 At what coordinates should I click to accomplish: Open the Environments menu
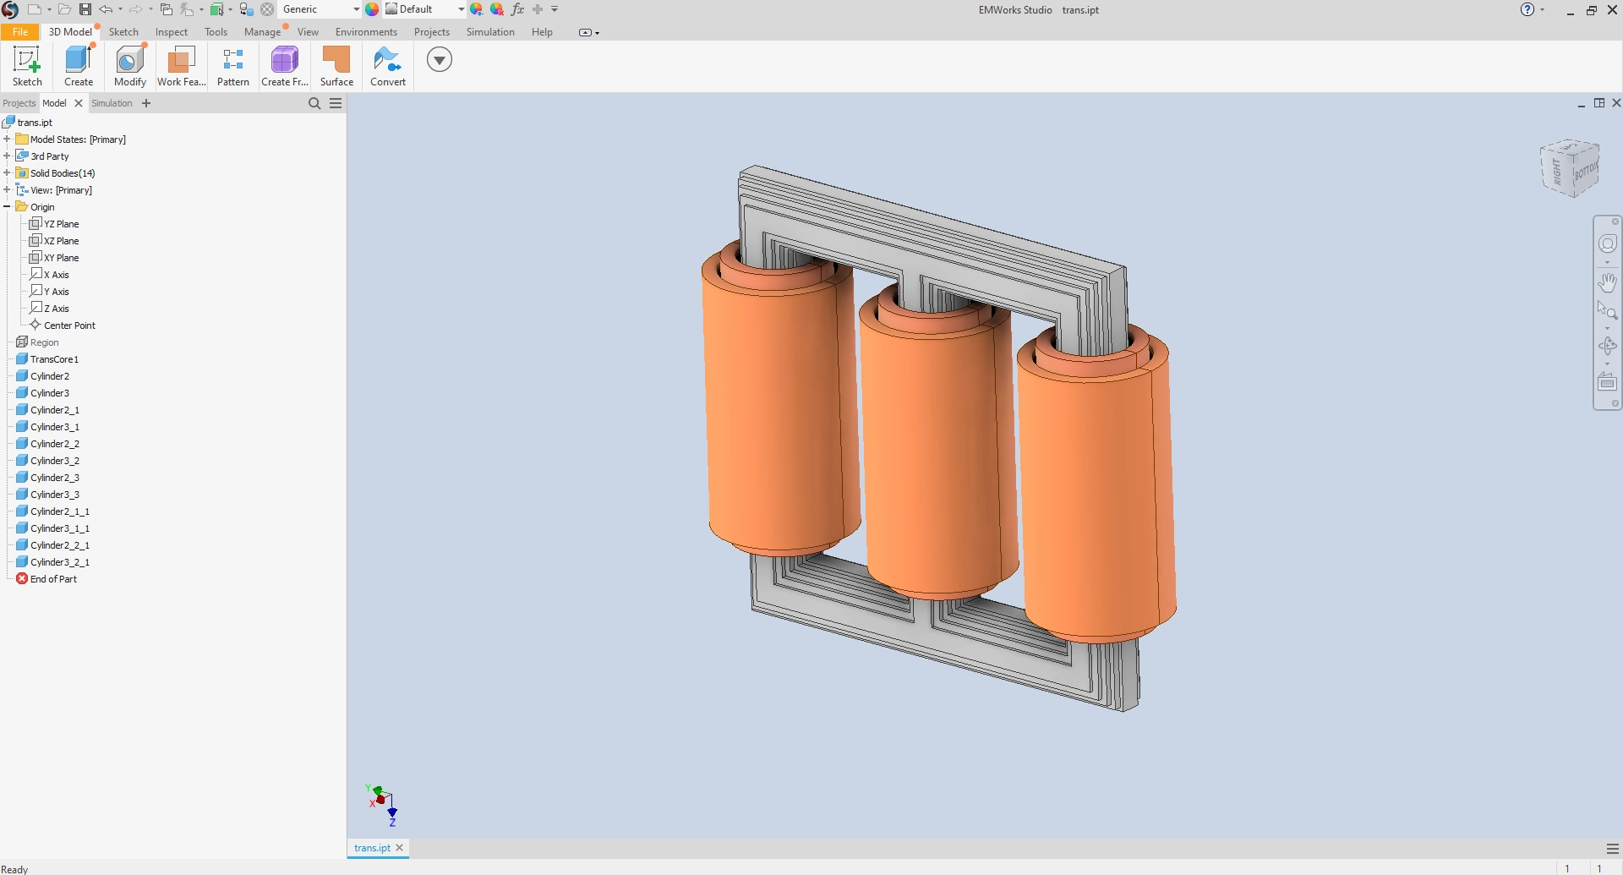[x=365, y=31]
